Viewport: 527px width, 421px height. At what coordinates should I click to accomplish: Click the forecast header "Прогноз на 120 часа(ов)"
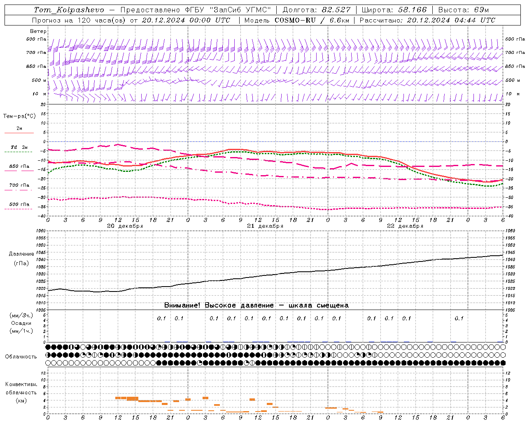coord(79,20)
